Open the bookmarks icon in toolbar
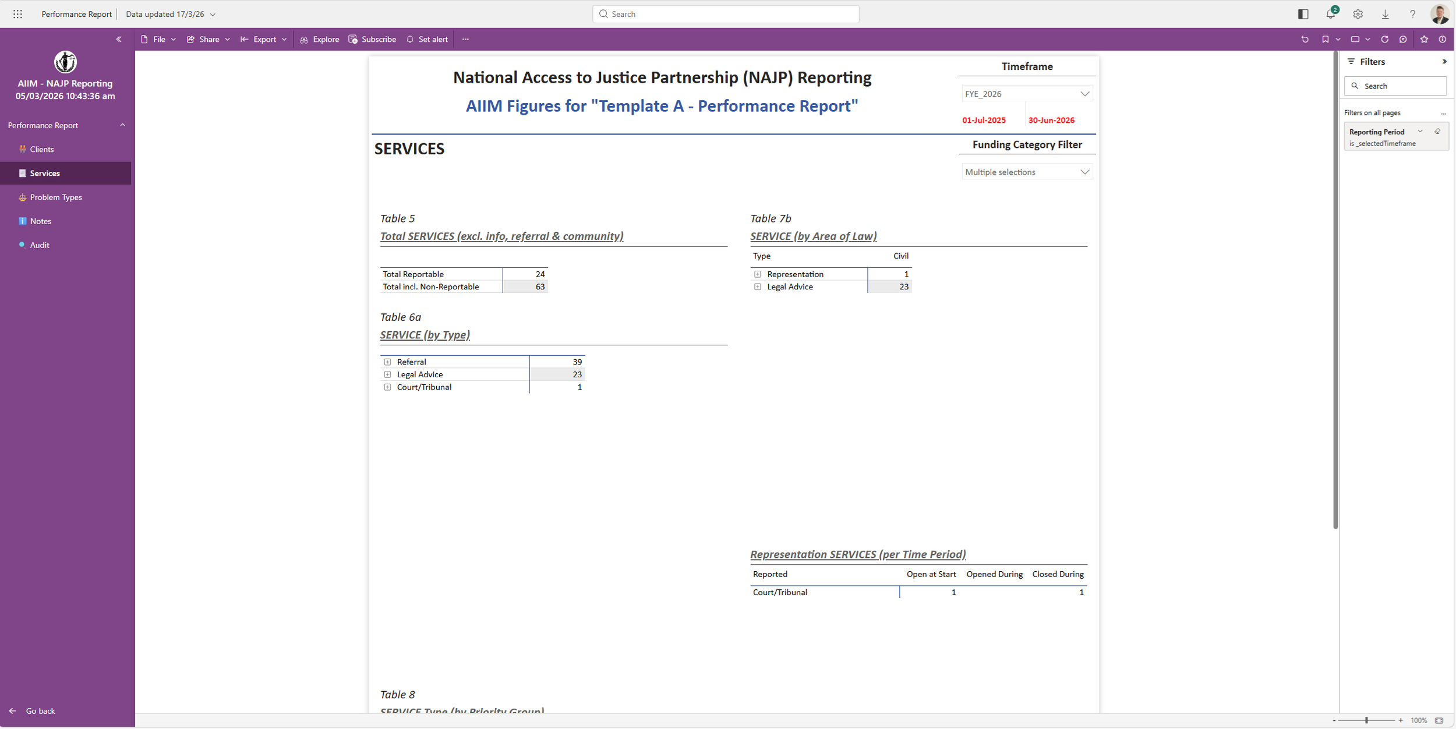The height and width of the screenshot is (729, 1456). click(1325, 40)
